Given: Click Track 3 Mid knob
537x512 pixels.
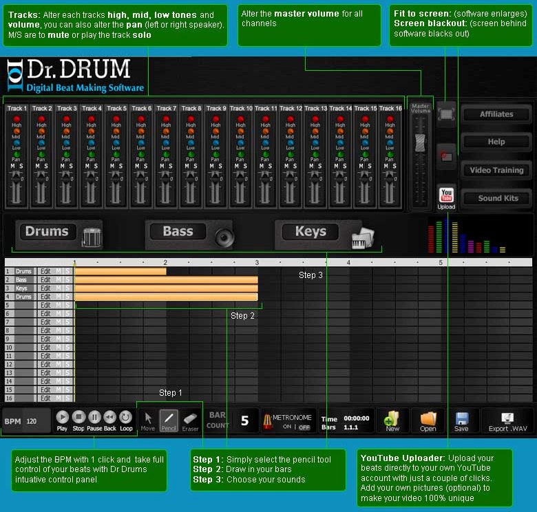Looking at the screenshot, I should [x=67, y=131].
